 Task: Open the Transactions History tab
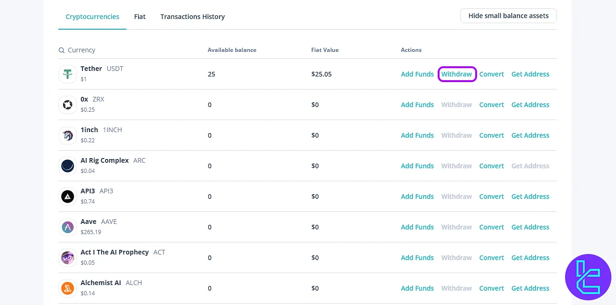click(193, 17)
